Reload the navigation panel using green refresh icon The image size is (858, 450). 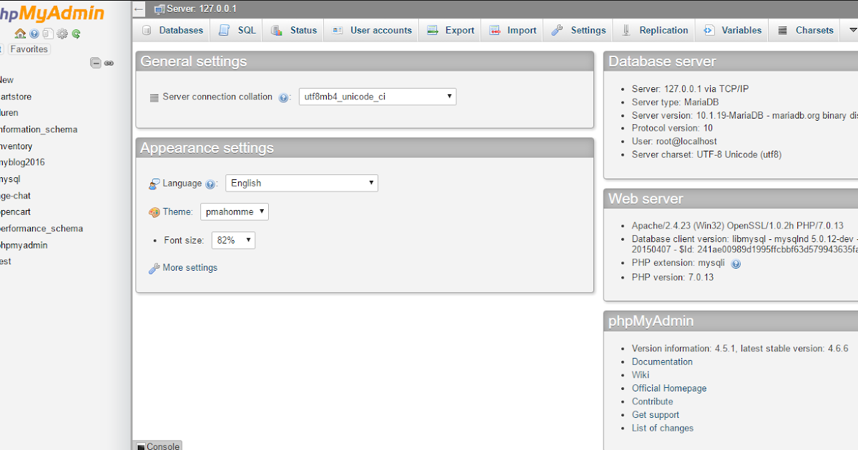(x=75, y=34)
